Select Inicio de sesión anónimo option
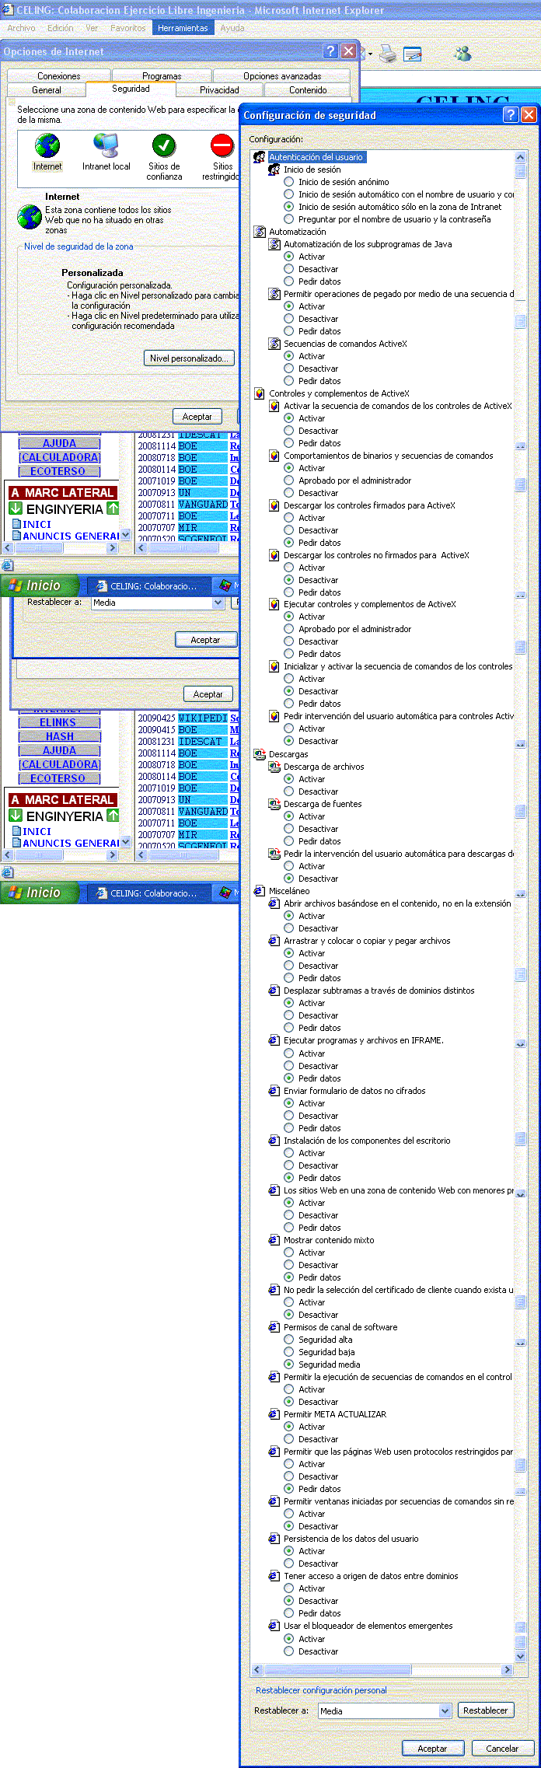The image size is (541, 1768). [289, 182]
